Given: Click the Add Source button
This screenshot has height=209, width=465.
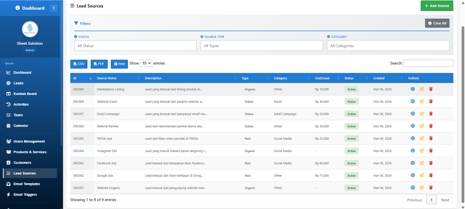Looking at the screenshot, I should coord(437,6).
